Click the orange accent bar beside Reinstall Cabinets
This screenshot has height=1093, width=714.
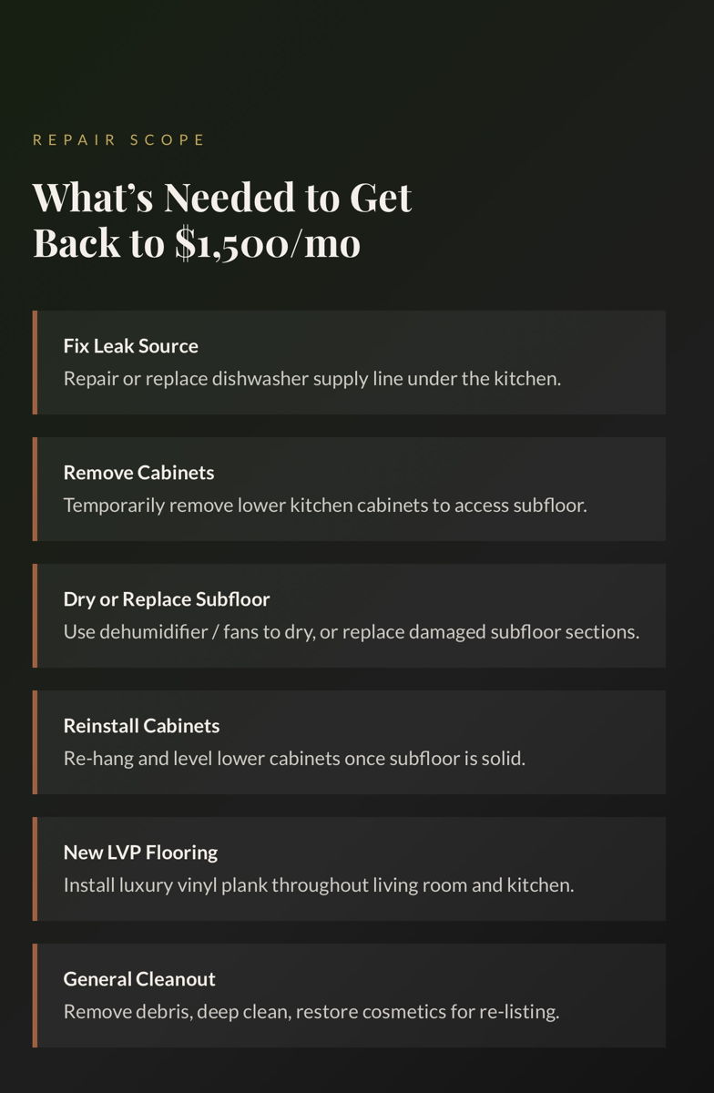[x=36, y=742]
